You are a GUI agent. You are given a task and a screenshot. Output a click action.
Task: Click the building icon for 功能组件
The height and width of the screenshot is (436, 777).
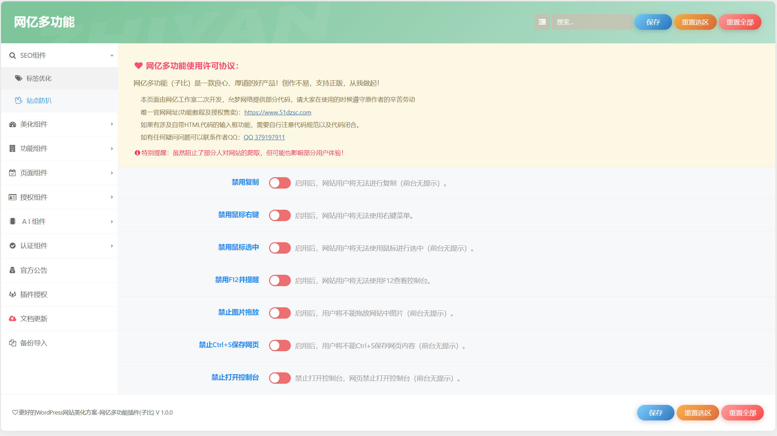point(12,148)
